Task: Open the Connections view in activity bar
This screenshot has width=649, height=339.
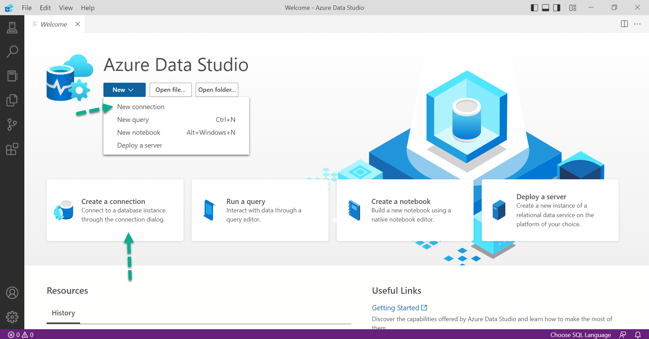Action: (12, 27)
